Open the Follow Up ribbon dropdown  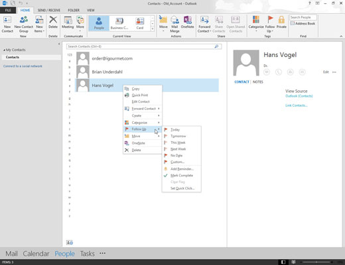point(270,25)
